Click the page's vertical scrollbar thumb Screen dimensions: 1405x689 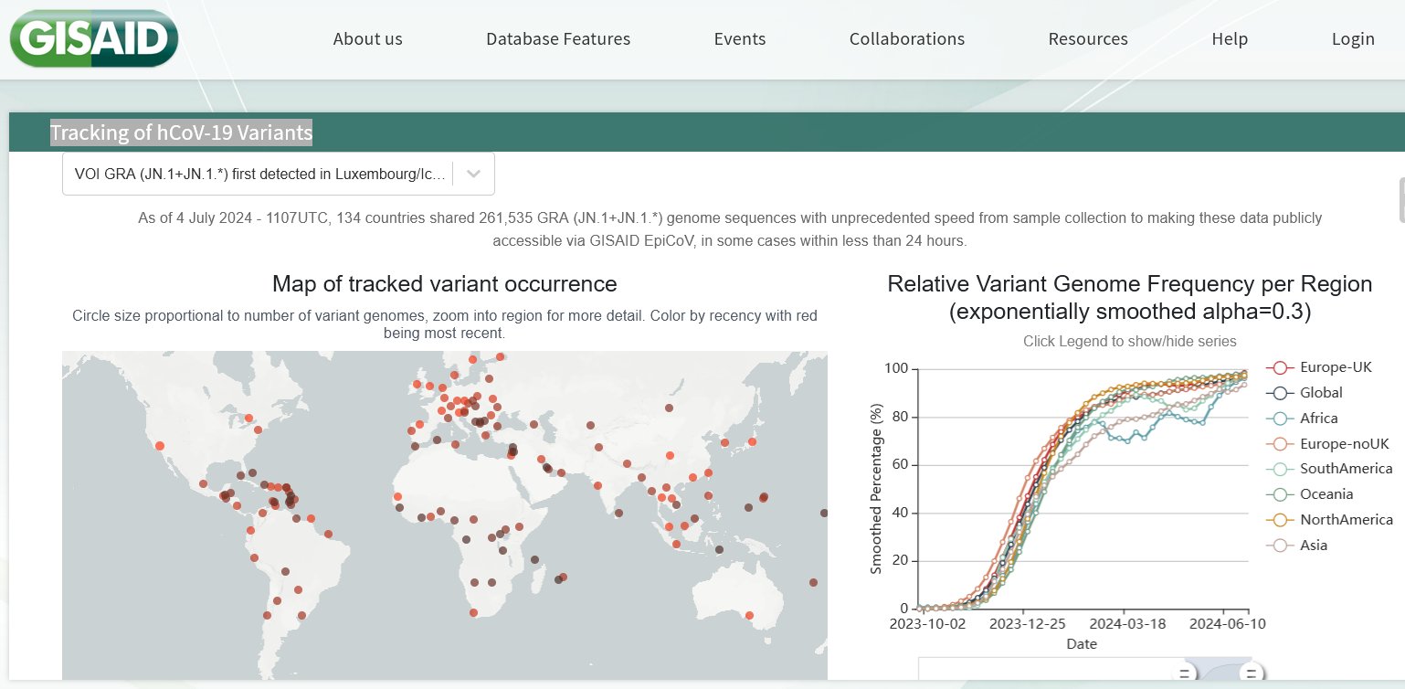point(1401,199)
